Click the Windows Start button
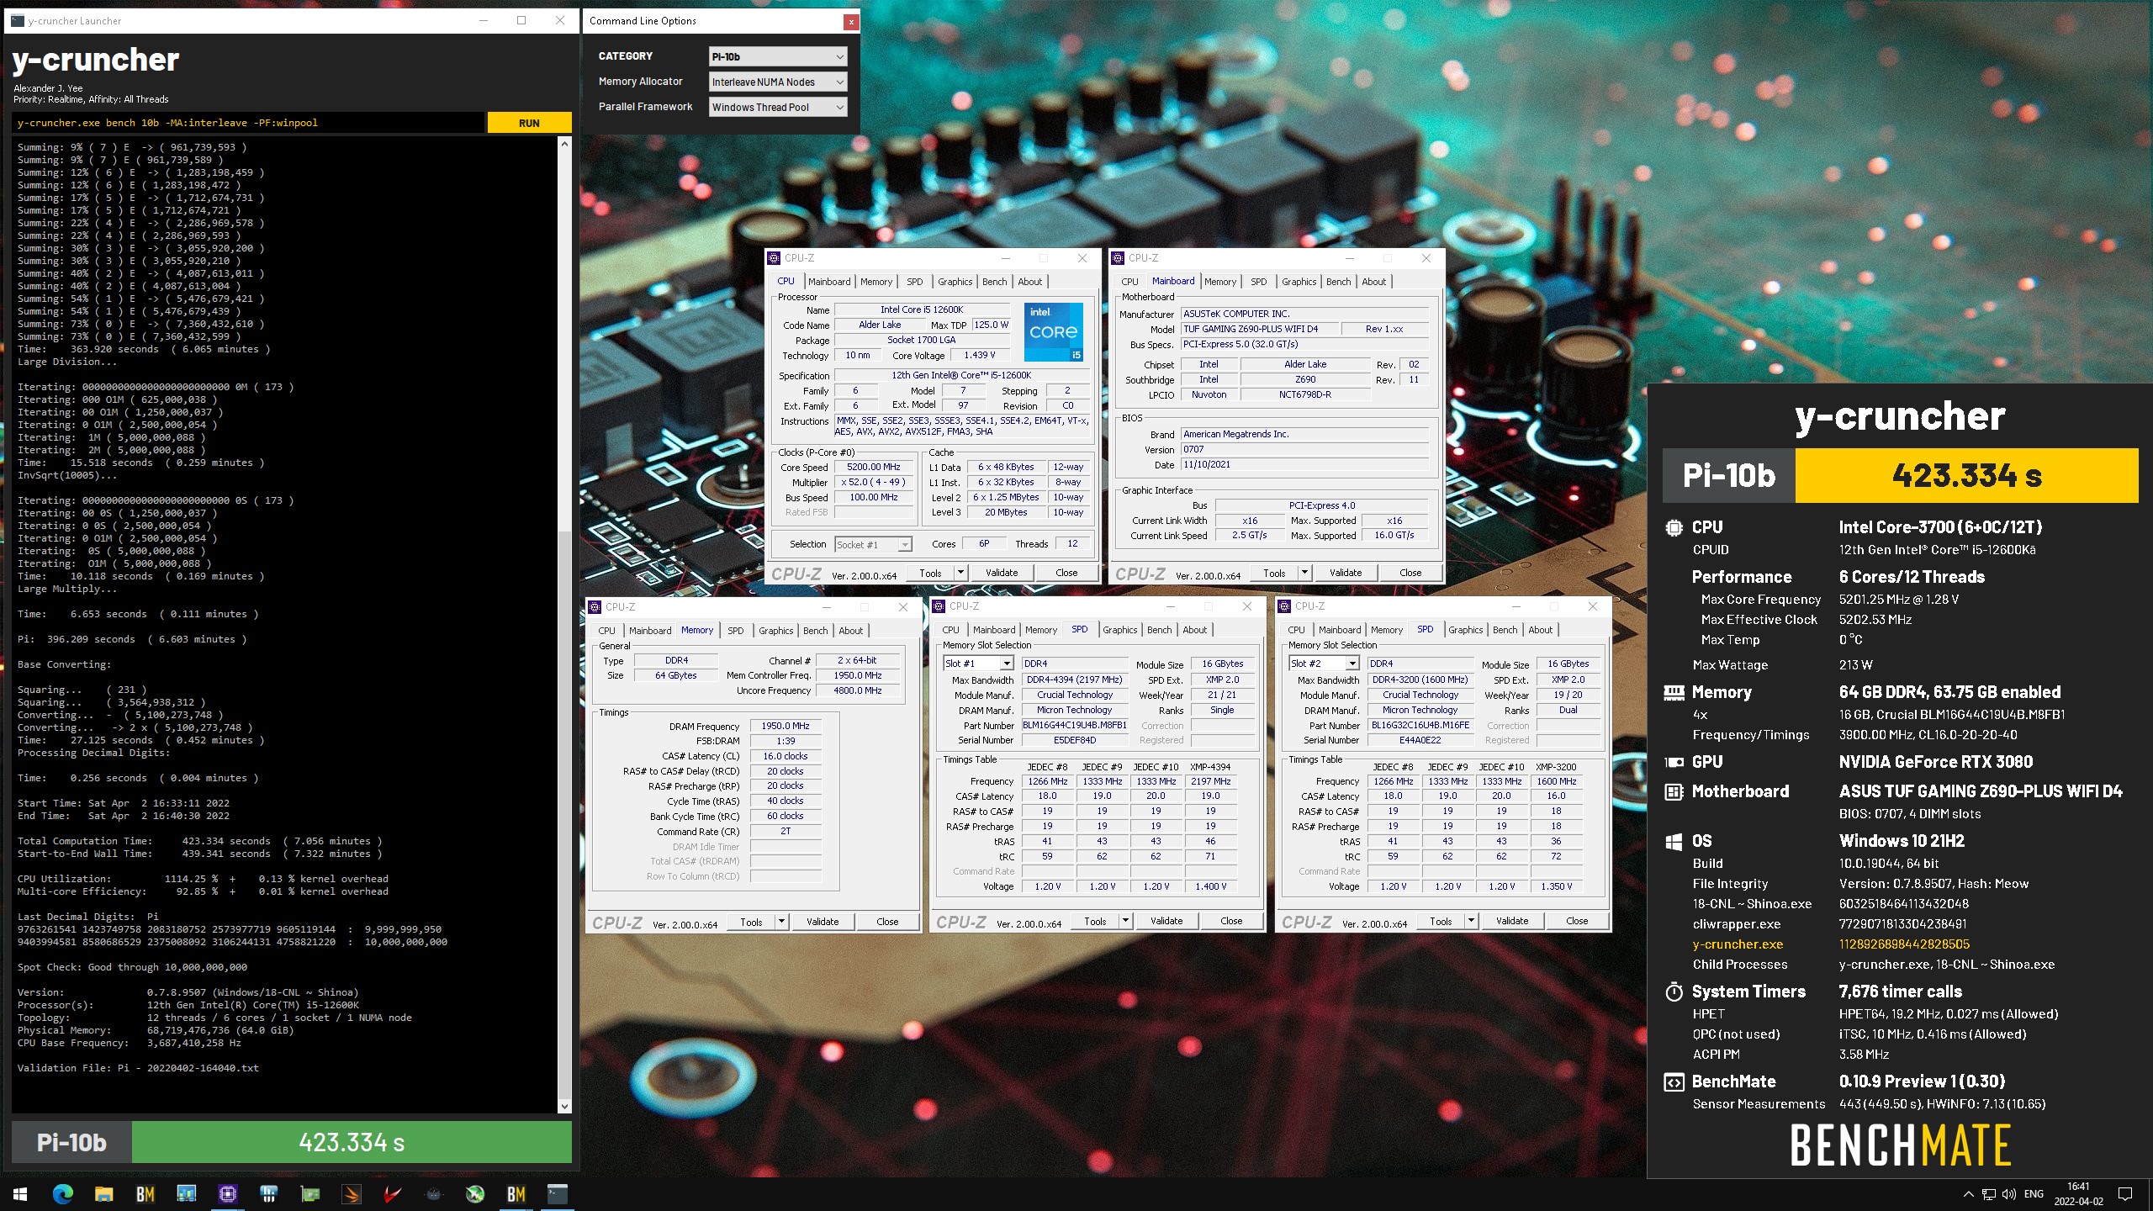The image size is (2153, 1211). (x=20, y=1193)
